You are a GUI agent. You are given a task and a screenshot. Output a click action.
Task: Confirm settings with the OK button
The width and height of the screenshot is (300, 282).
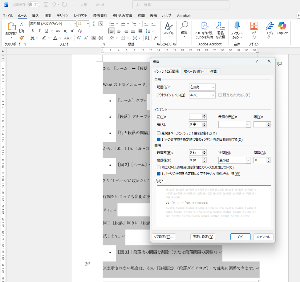[240, 237]
